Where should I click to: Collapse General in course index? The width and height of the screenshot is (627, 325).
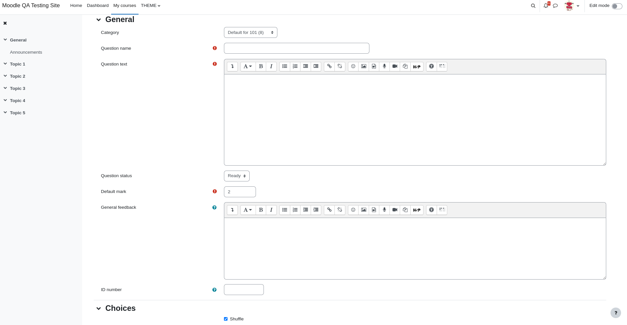[x=5, y=40]
